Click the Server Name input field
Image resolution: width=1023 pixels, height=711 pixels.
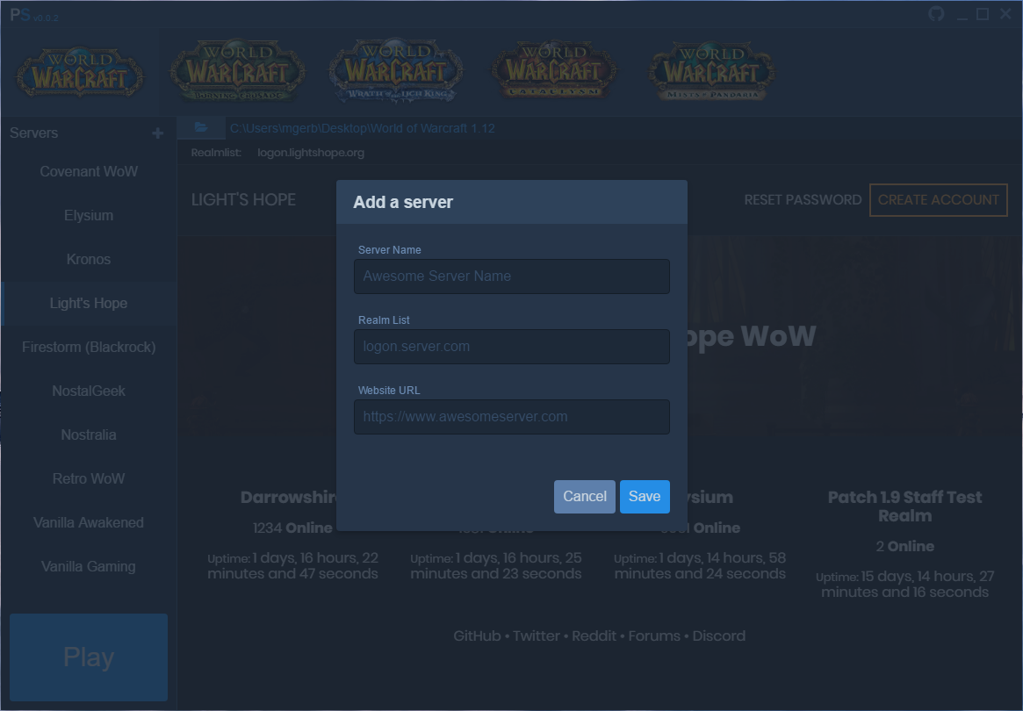pyautogui.click(x=511, y=276)
